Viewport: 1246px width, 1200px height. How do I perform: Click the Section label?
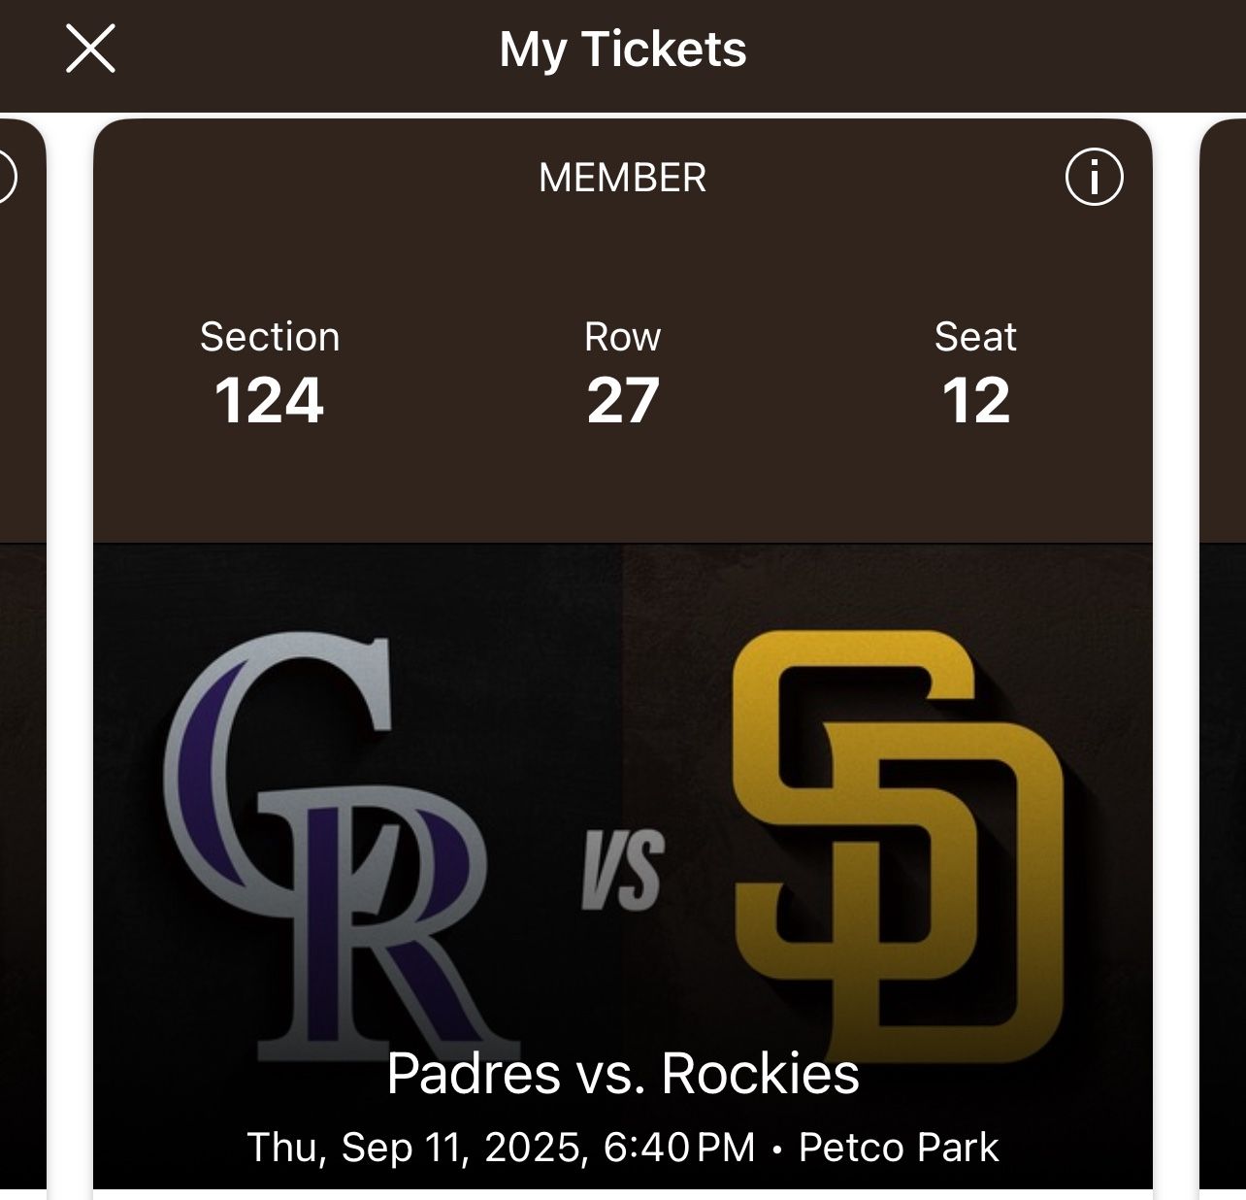tap(269, 337)
